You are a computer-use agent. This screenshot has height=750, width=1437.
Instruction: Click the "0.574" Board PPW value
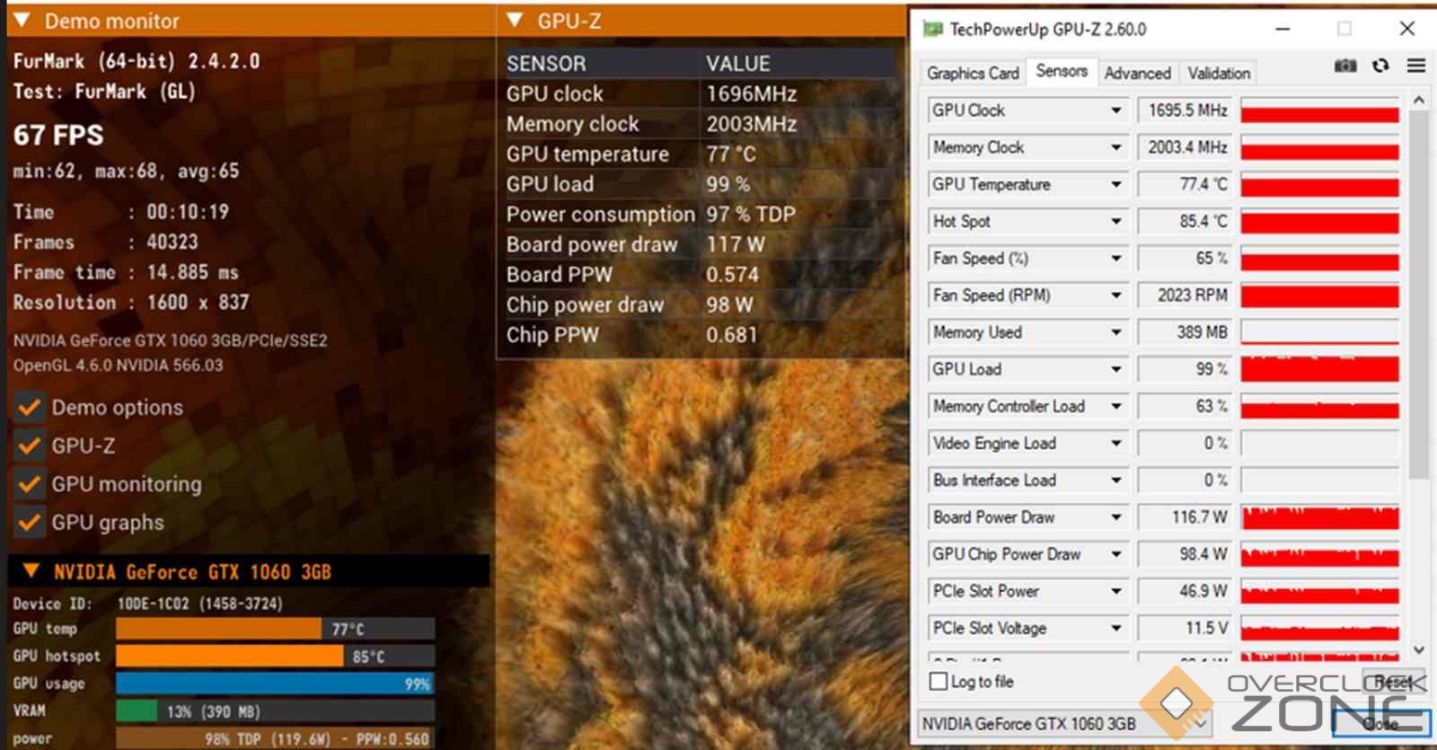(x=733, y=275)
